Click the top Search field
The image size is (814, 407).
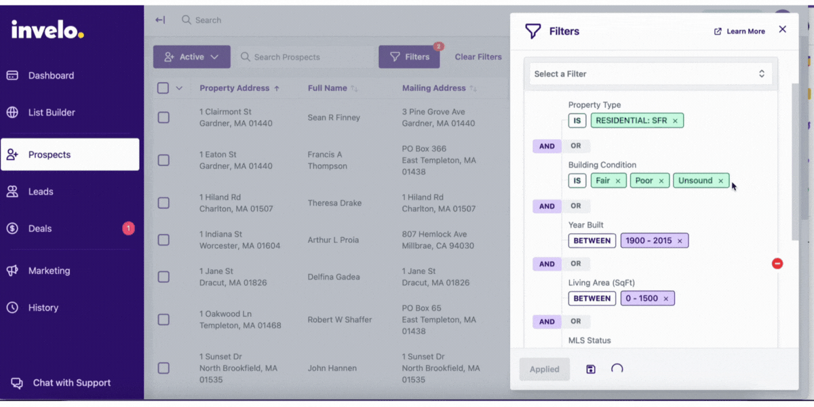click(208, 20)
